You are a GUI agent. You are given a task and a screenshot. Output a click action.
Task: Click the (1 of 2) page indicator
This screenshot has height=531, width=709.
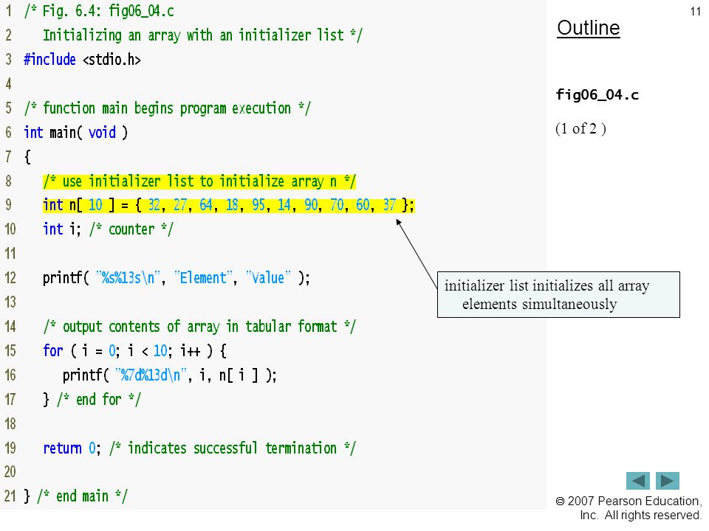click(x=580, y=128)
